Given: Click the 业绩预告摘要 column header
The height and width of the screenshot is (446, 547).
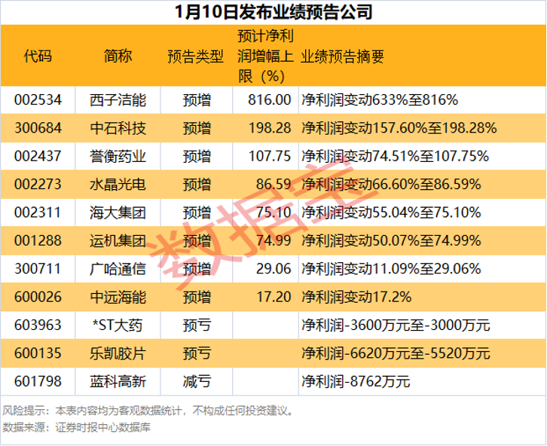Looking at the screenshot, I should click(x=342, y=57).
